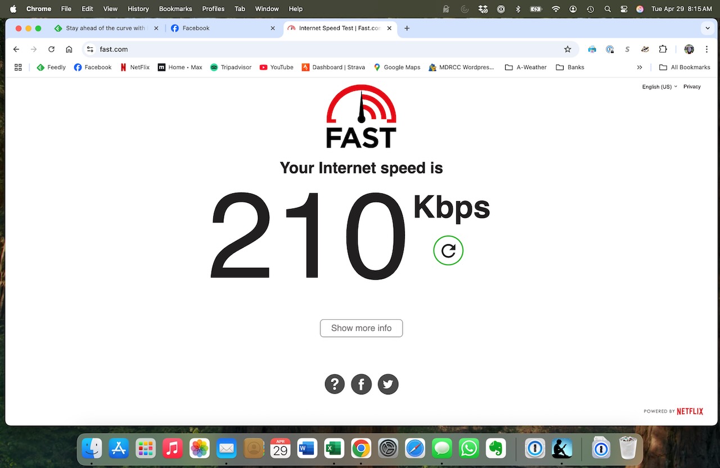Open the Bookmarks menu in the menu bar
720x468 pixels.
tap(175, 9)
